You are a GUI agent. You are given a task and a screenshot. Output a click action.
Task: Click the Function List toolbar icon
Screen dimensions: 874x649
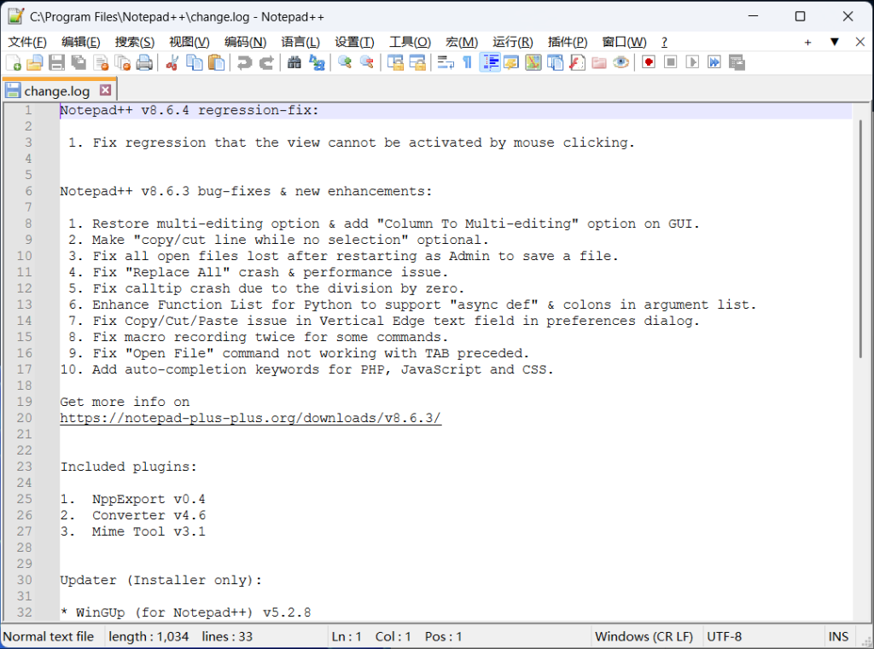pos(577,62)
